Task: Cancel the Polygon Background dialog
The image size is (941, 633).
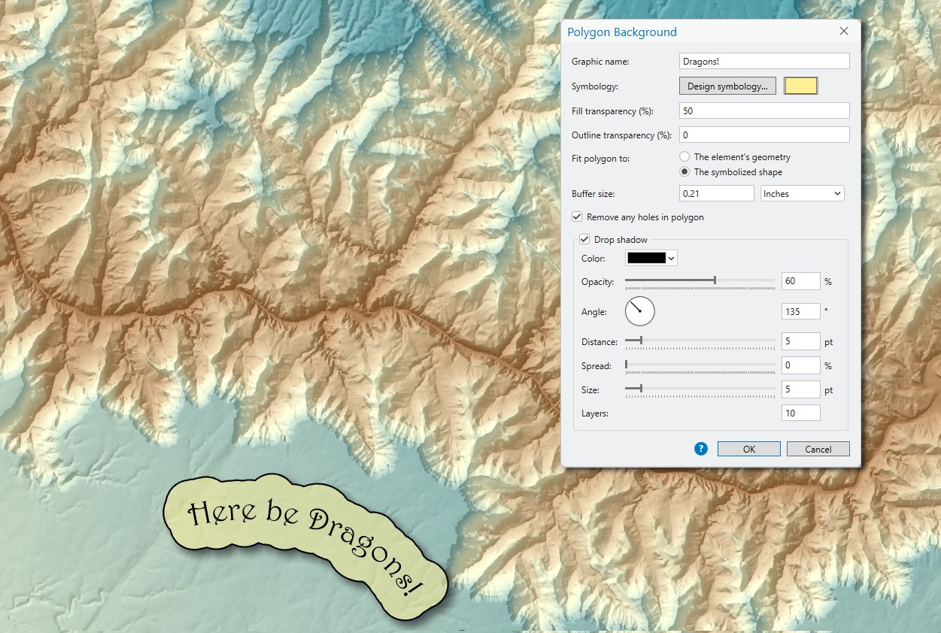Action: (x=818, y=449)
